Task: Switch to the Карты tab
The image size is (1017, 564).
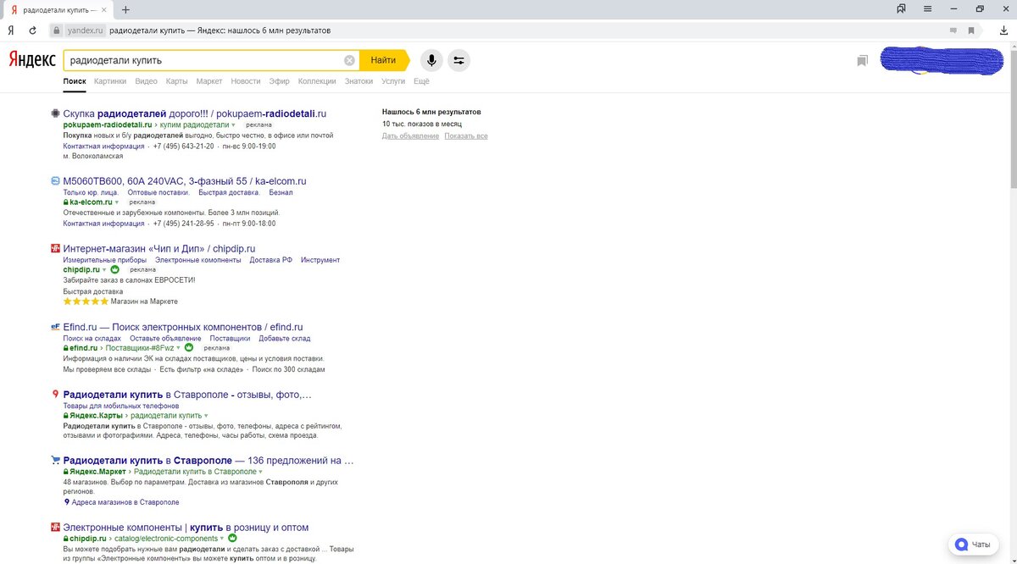Action: click(176, 81)
